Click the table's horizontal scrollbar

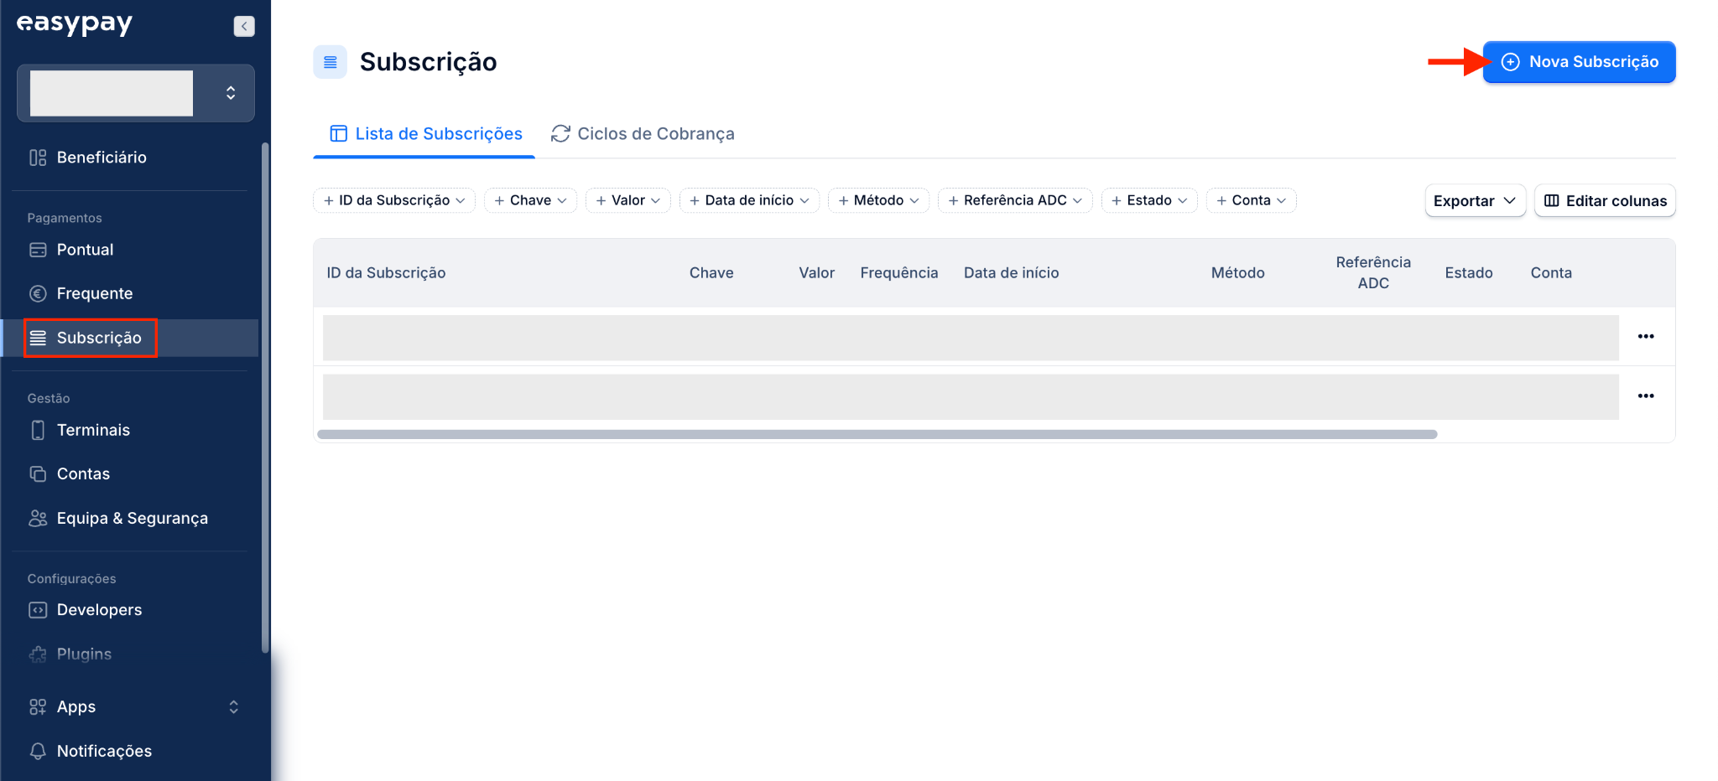[x=877, y=434]
